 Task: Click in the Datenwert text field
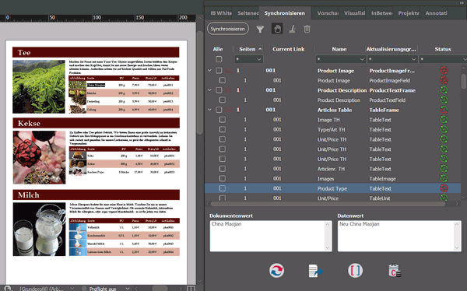tap(399, 236)
